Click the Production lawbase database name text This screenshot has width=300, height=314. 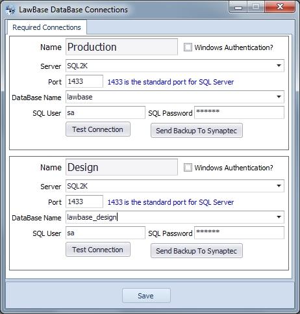click(80, 97)
